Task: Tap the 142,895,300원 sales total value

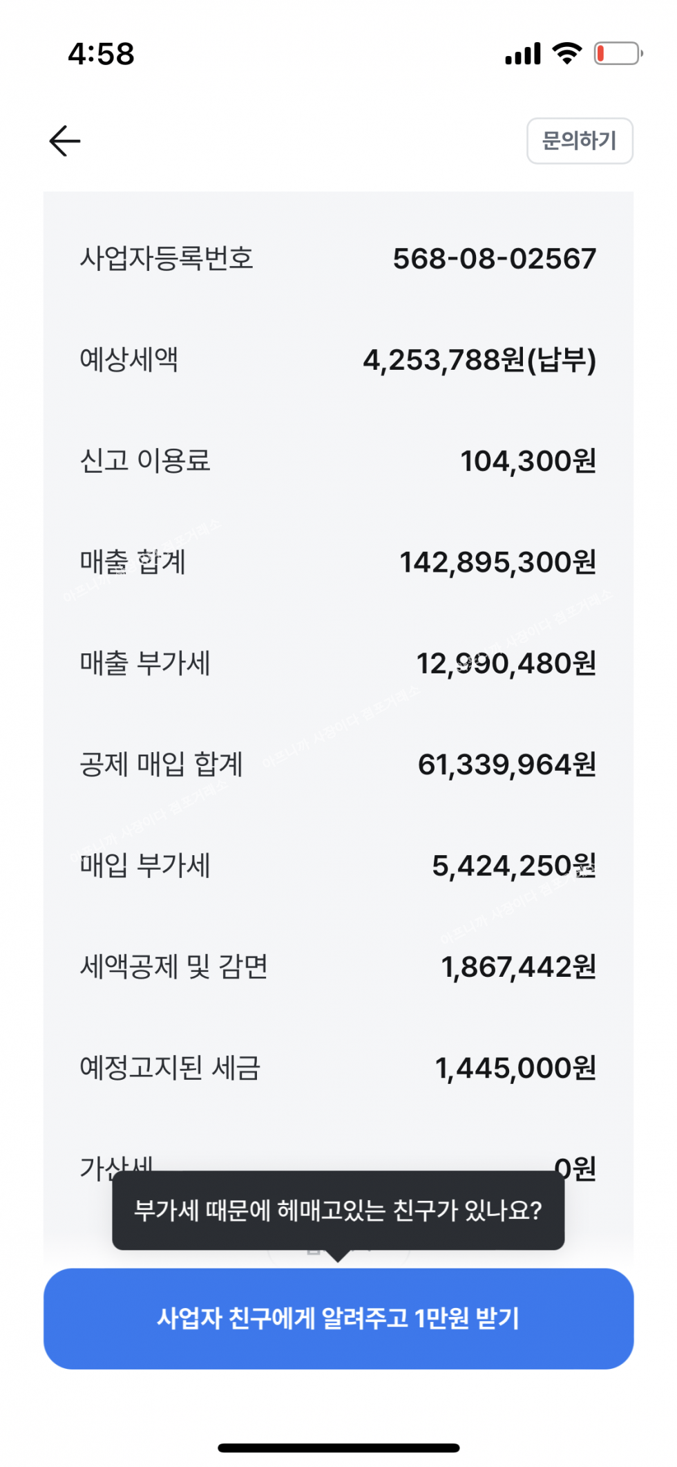Action: point(497,562)
